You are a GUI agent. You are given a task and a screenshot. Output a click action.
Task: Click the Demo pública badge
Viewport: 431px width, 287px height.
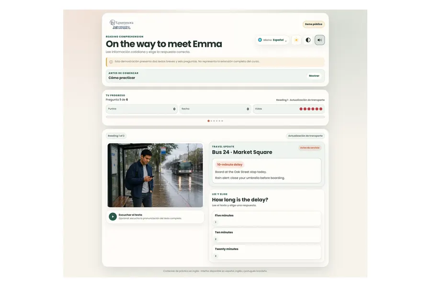314,24
